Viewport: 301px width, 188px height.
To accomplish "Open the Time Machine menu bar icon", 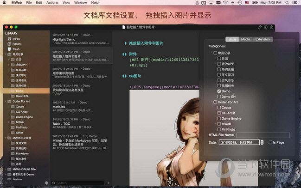I will 240,2.
